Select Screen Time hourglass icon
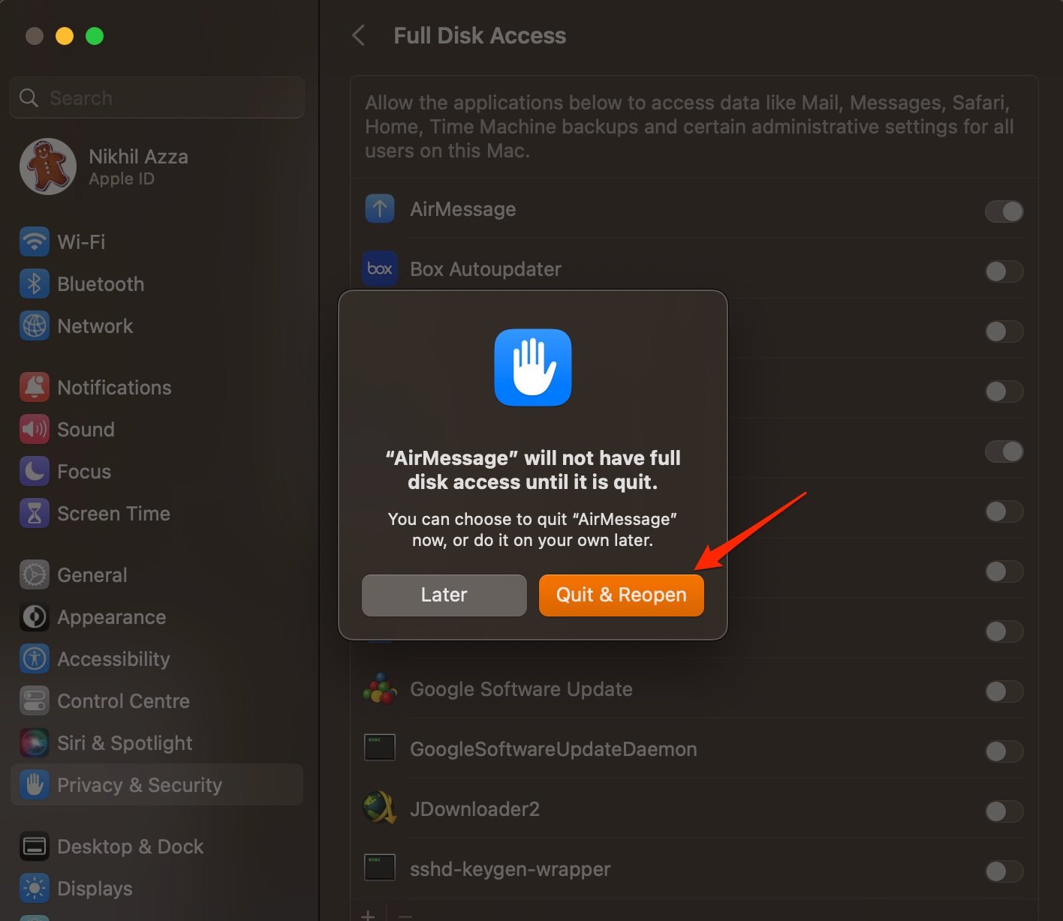Image resolution: width=1063 pixels, height=921 pixels. point(35,513)
